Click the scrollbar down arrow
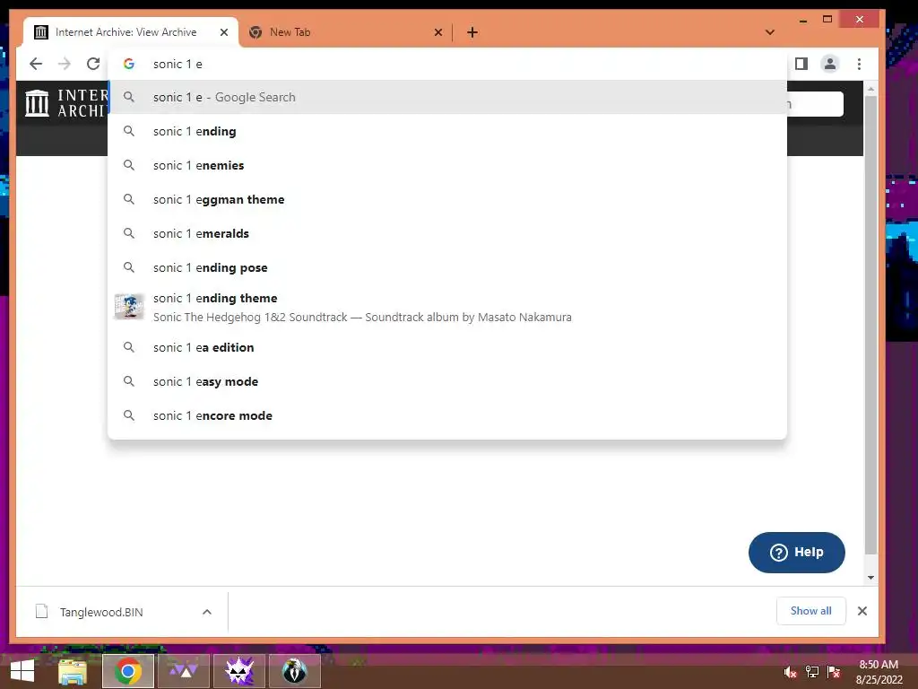Viewport: 918px width, 689px height. pos(870,577)
